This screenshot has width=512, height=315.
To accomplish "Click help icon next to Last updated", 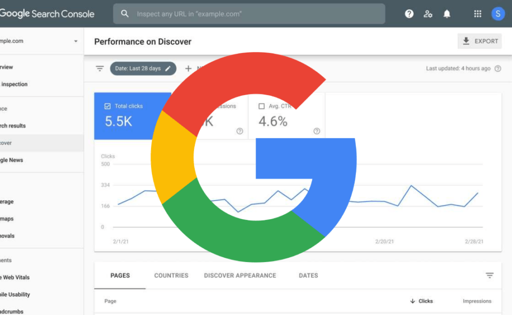I will click(497, 68).
